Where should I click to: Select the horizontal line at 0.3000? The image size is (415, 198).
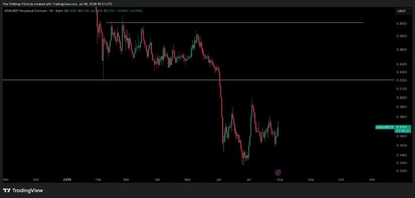coord(234,23)
